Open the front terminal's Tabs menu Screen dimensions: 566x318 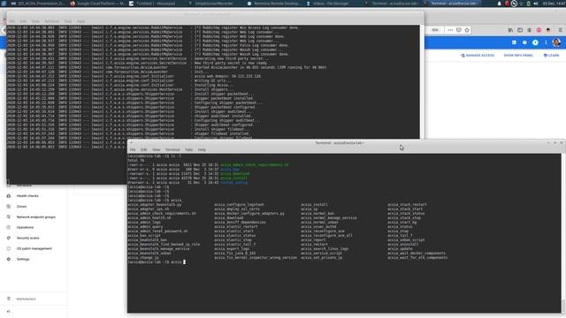[x=188, y=149]
